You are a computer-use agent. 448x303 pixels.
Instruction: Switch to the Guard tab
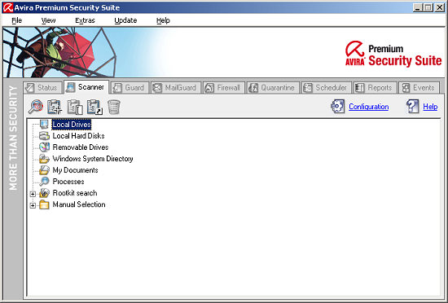130,88
